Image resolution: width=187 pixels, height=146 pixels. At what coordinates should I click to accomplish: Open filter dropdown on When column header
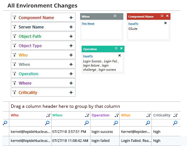[x=87, y=115]
